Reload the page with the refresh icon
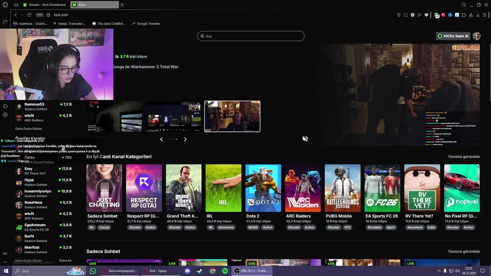Viewport: 491px width, 276px height. tap(29, 15)
